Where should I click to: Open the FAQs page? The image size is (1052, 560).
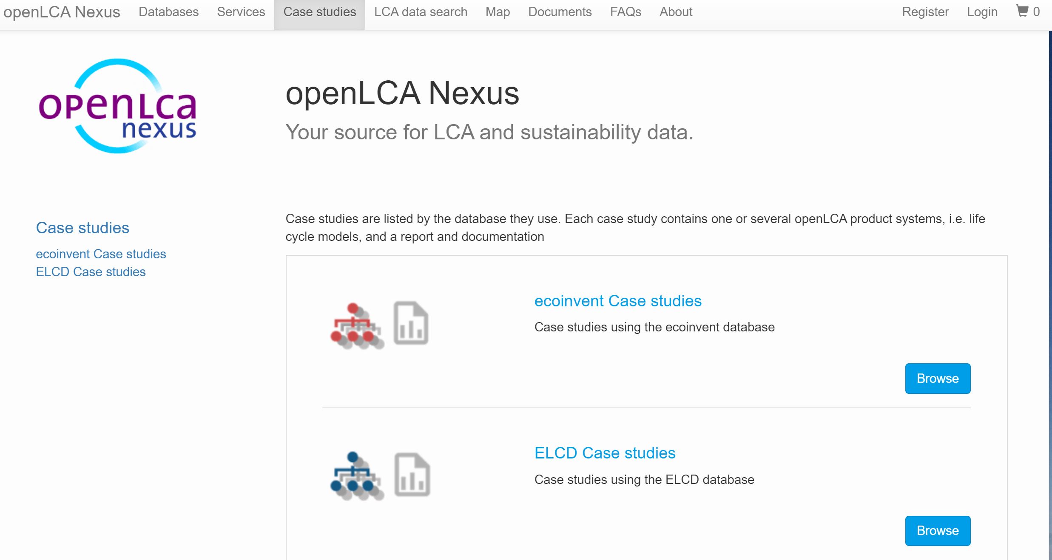[626, 12]
